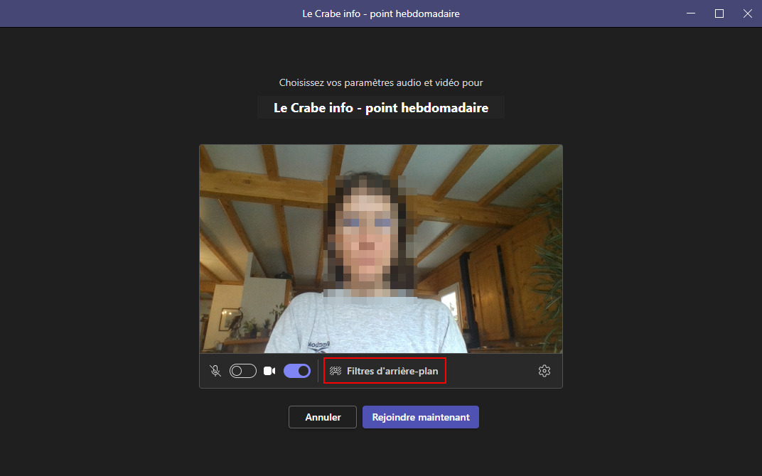Click the Reebok logo on the shirt
Image resolution: width=762 pixels, height=476 pixels.
click(x=318, y=345)
